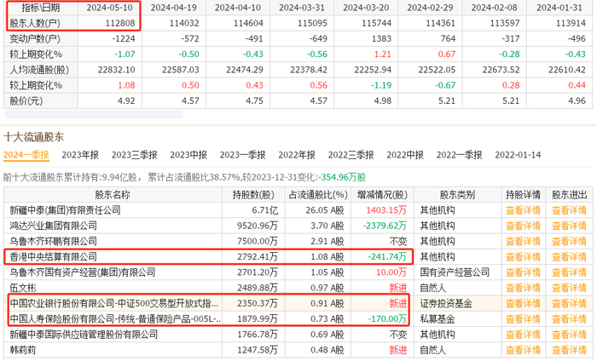Image resolution: width=597 pixels, height=361 pixels.
Task: Open 股东进出 link for 韩莉莉
Action: pos(569,350)
